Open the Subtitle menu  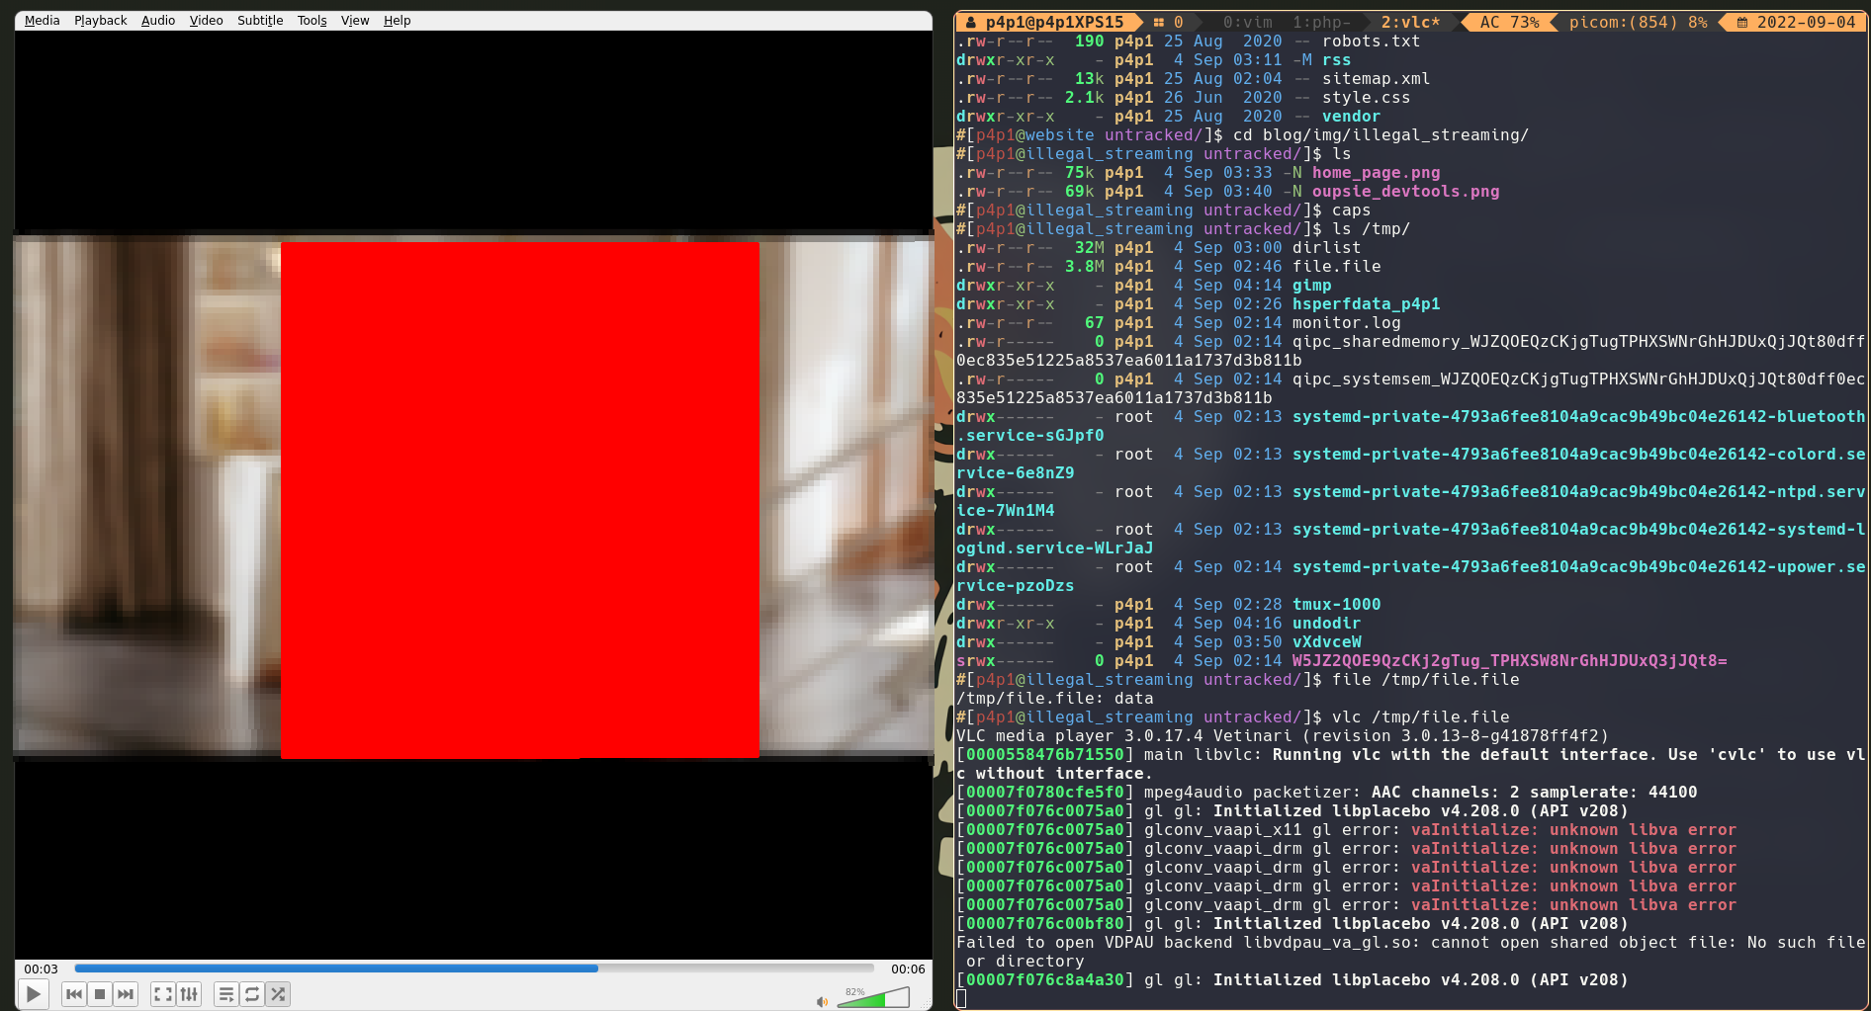point(260,20)
